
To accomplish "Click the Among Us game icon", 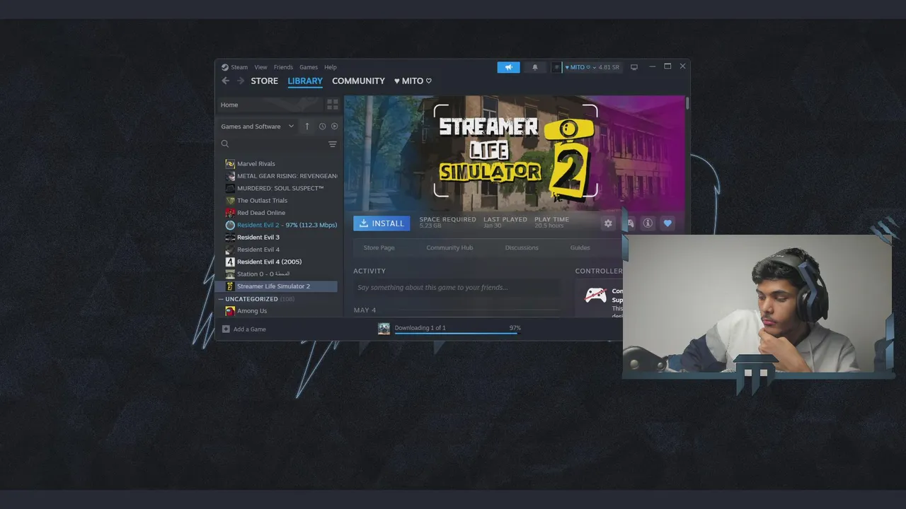I will (x=230, y=311).
